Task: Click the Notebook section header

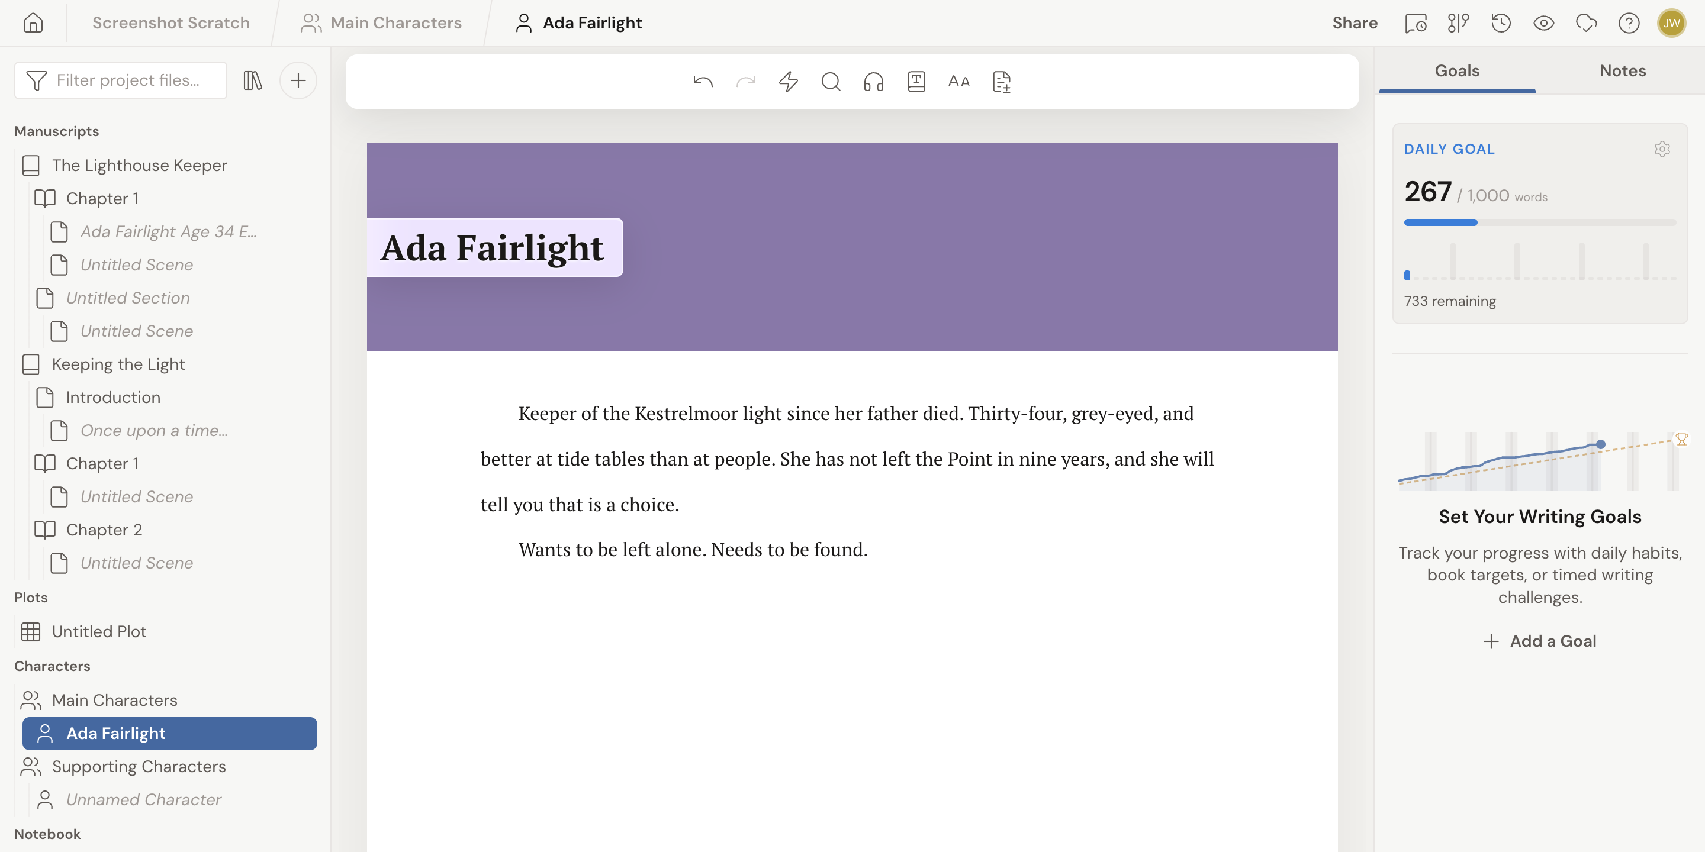Action: [x=47, y=834]
